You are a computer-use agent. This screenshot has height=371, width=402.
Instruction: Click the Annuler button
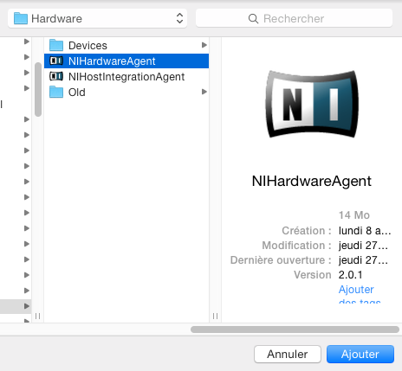point(288,354)
